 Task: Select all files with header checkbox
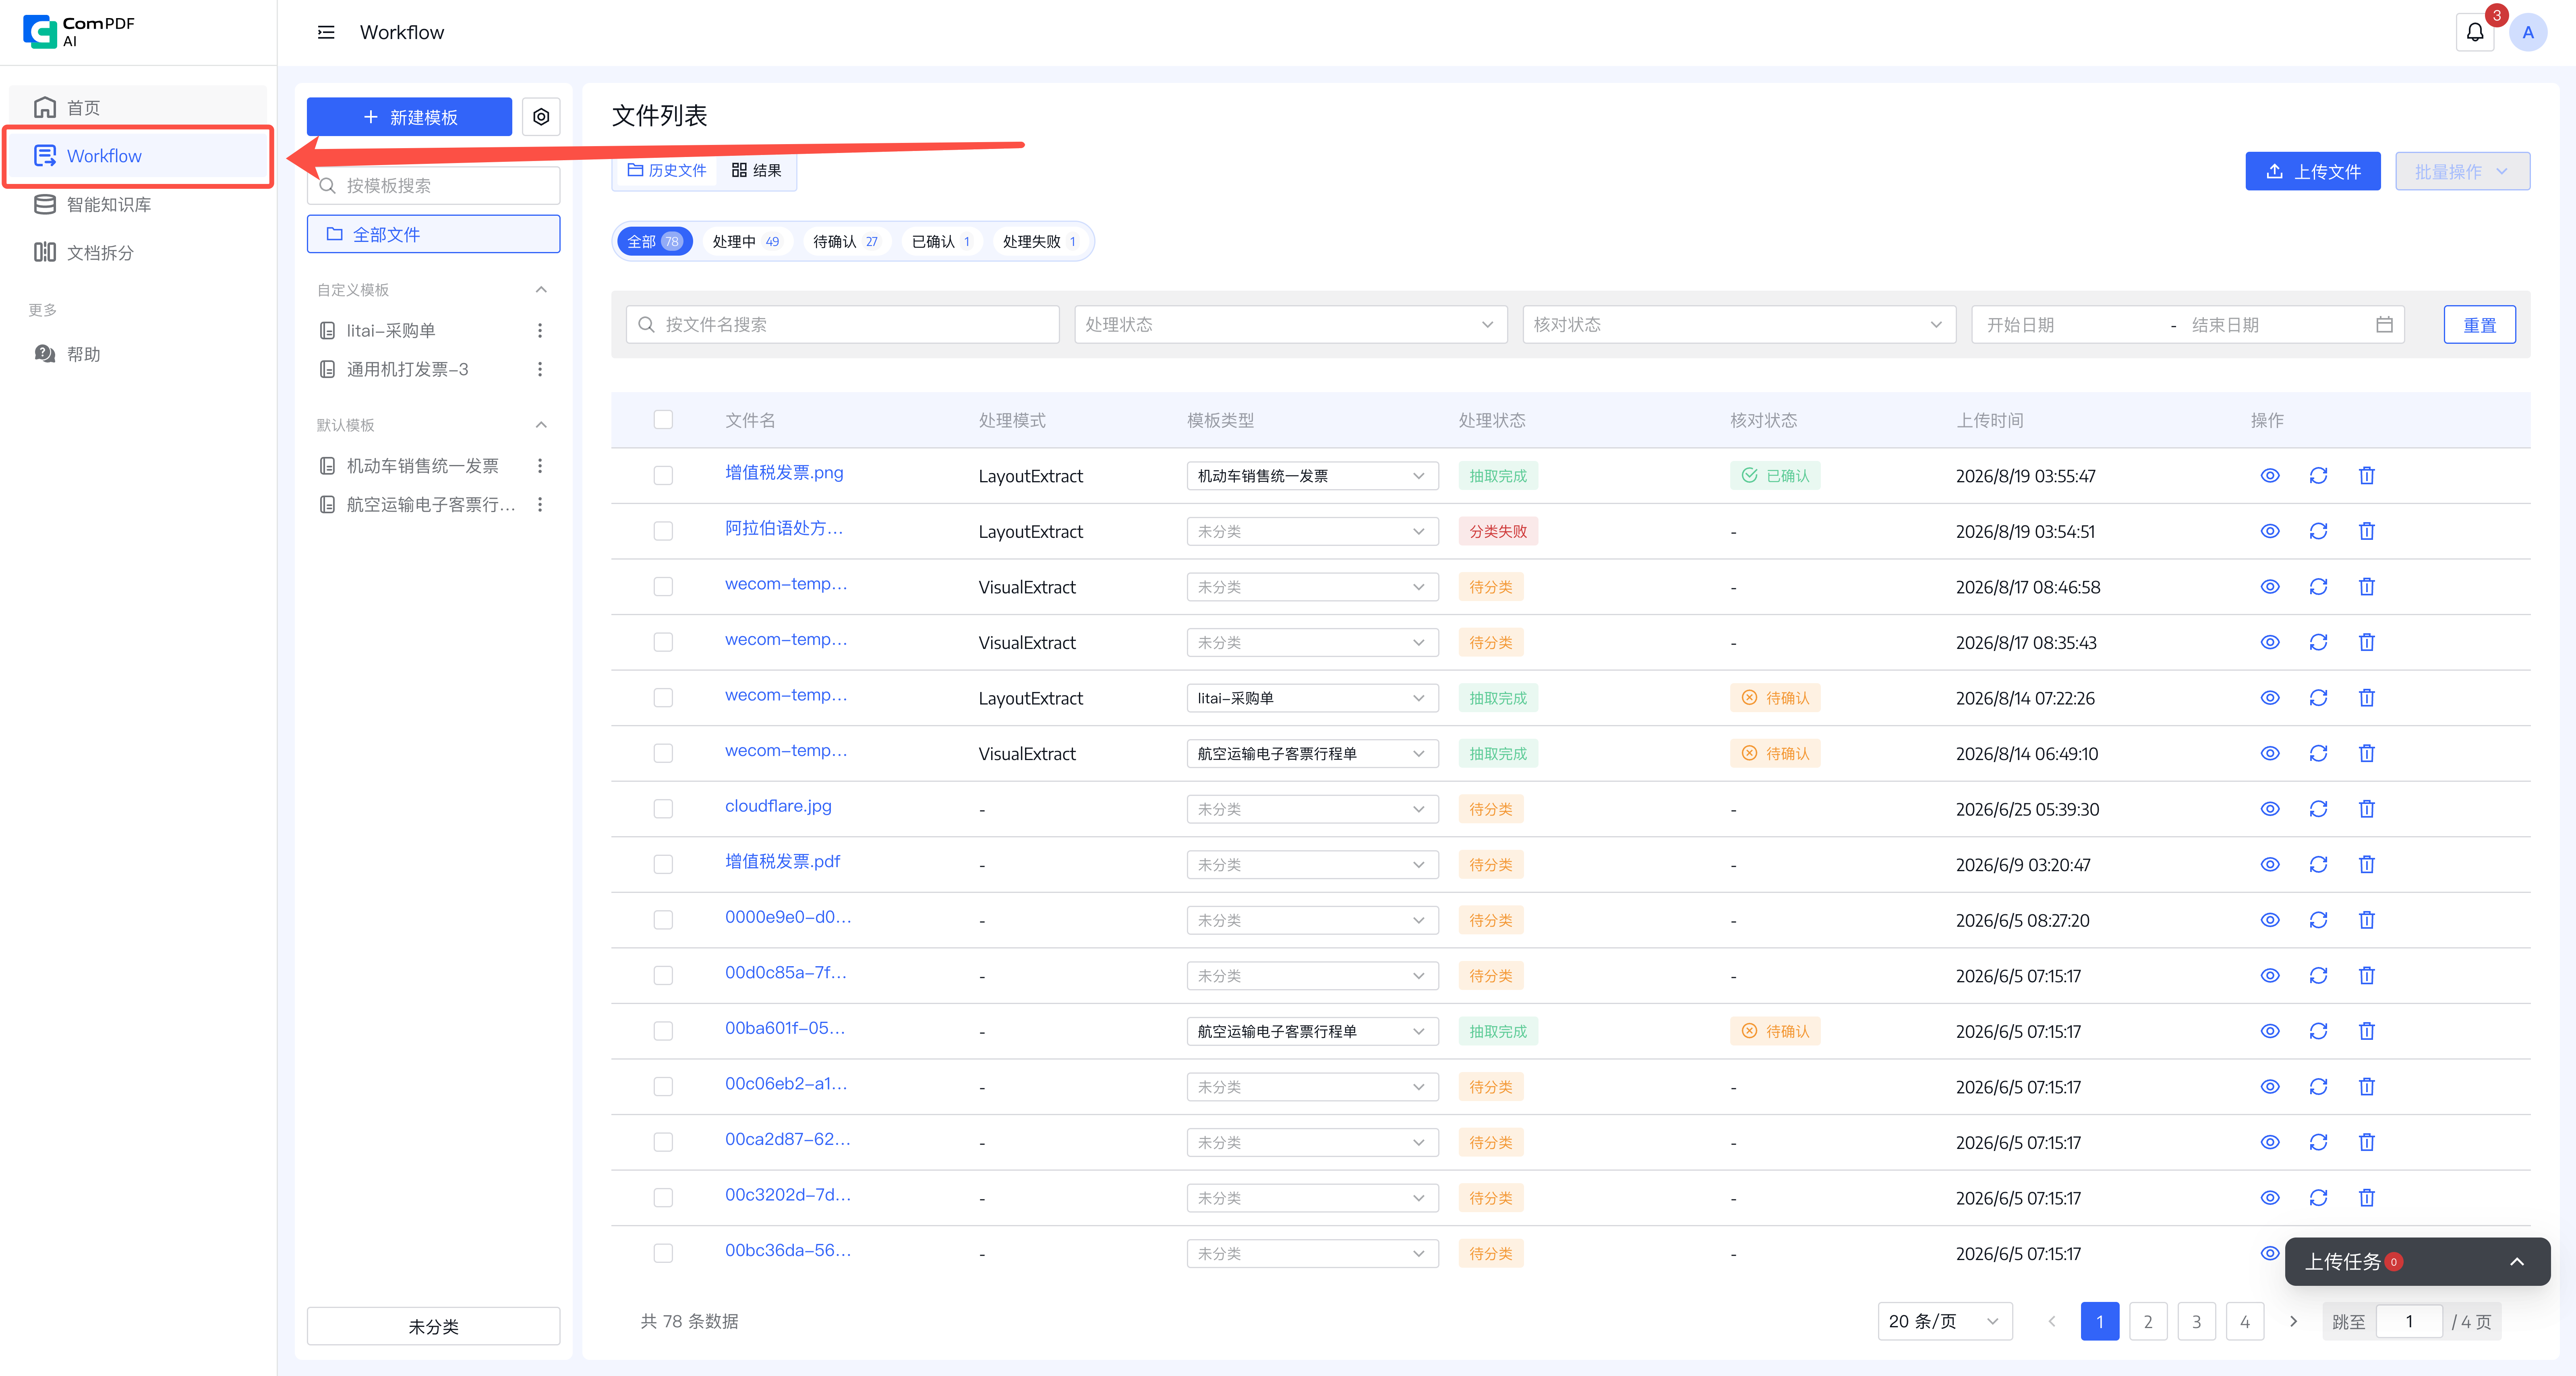[663, 420]
